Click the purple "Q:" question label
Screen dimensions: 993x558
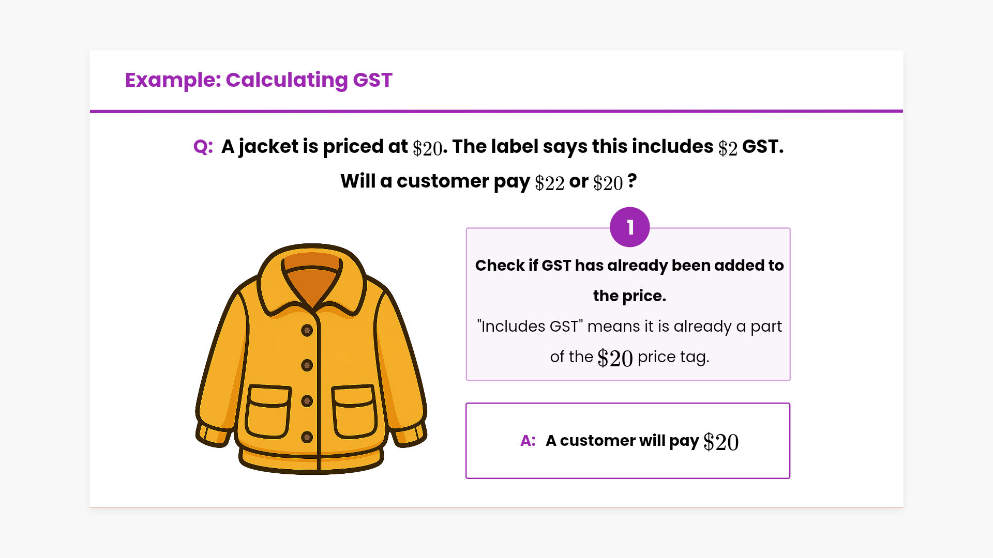coord(203,147)
